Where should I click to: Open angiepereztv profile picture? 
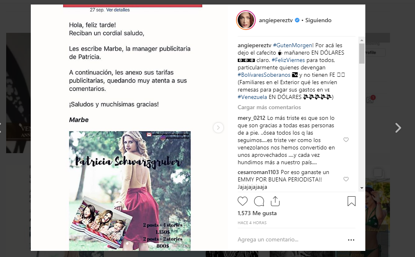(246, 20)
